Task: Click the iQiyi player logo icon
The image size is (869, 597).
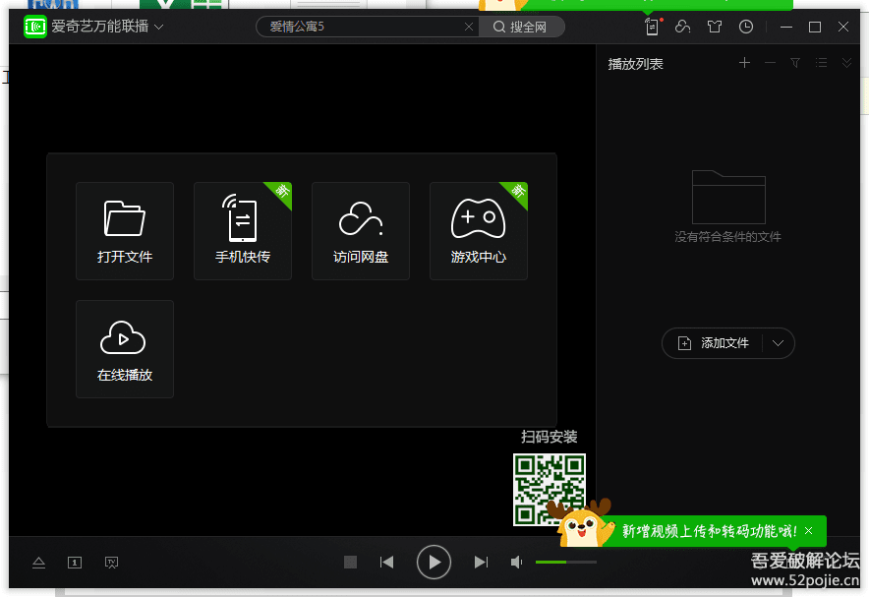Action: coord(35,27)
